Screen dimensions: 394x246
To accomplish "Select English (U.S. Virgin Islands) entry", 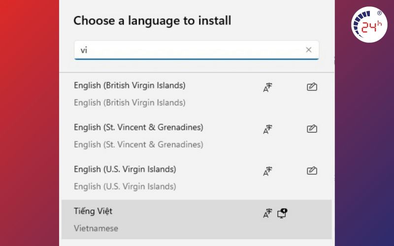I will pyautogui.click(x=197, y=178).
